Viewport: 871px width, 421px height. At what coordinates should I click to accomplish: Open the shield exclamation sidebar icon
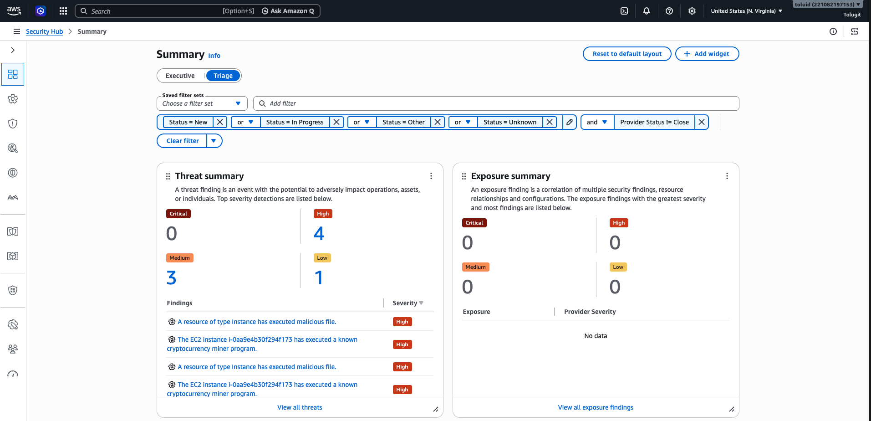(13, 123)
